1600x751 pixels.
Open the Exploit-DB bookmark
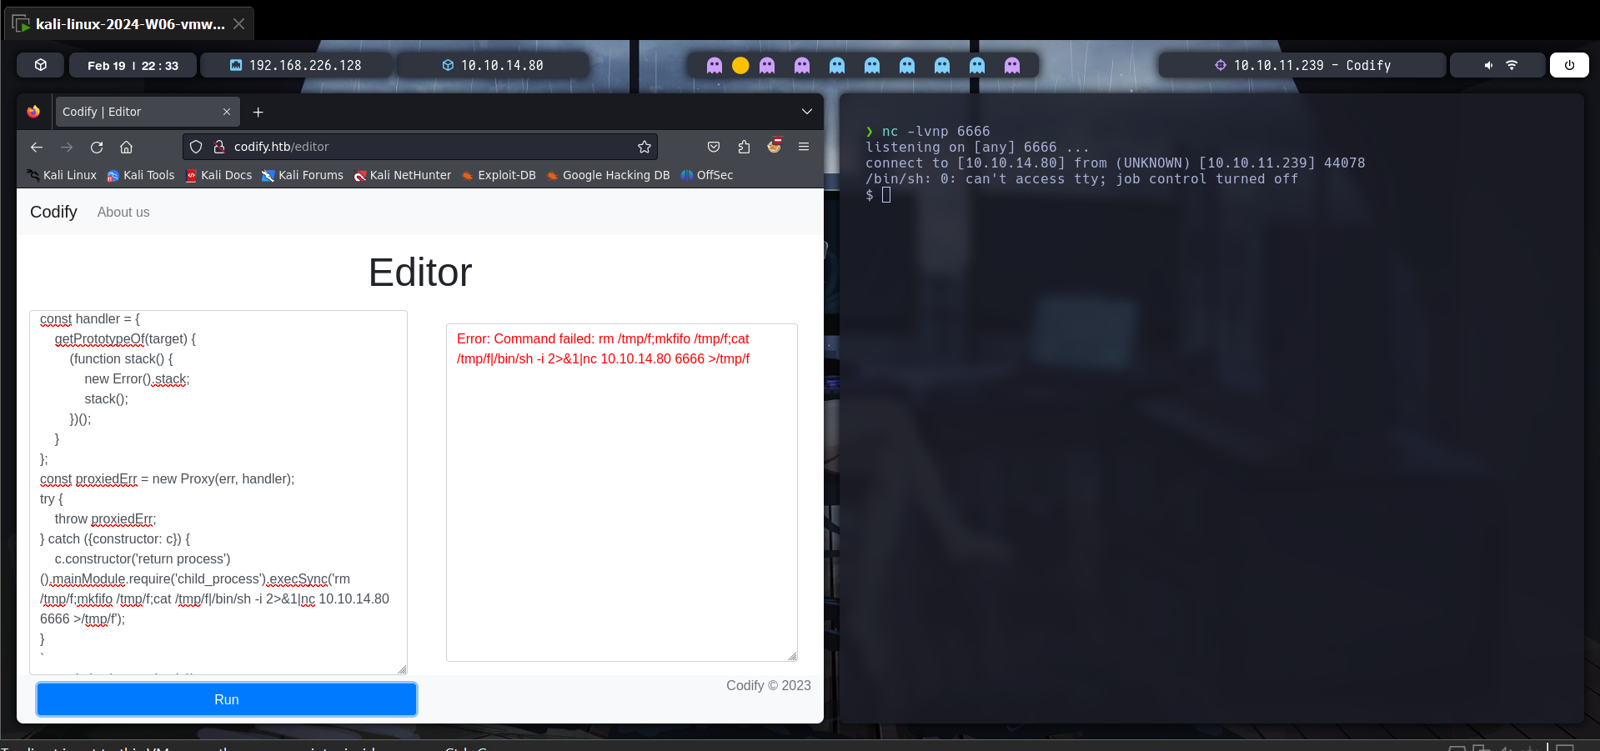pyautogui.click(x=499, y=175)
